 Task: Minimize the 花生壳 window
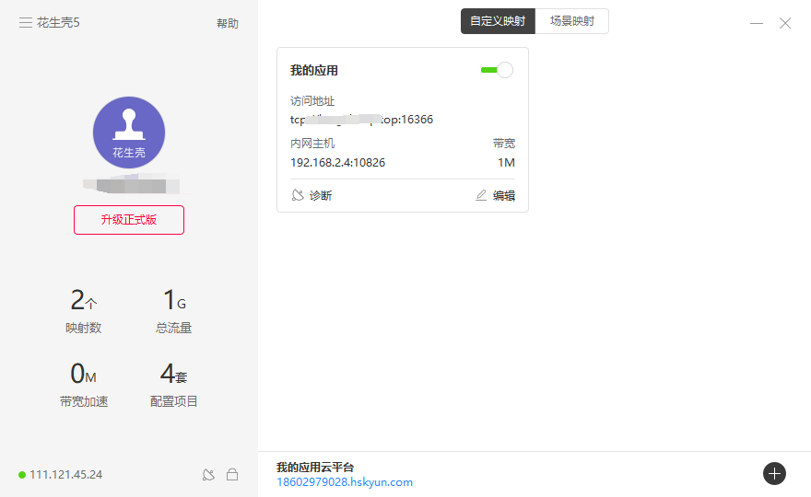[x=757, y=23]
